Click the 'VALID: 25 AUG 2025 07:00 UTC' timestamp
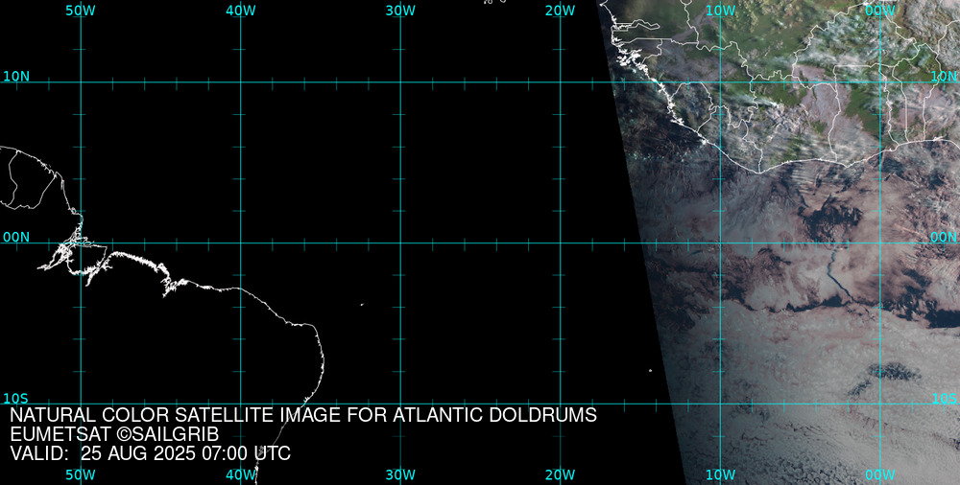Image resolution: width=960 pixels, height=485 pixels. [151, 453]
